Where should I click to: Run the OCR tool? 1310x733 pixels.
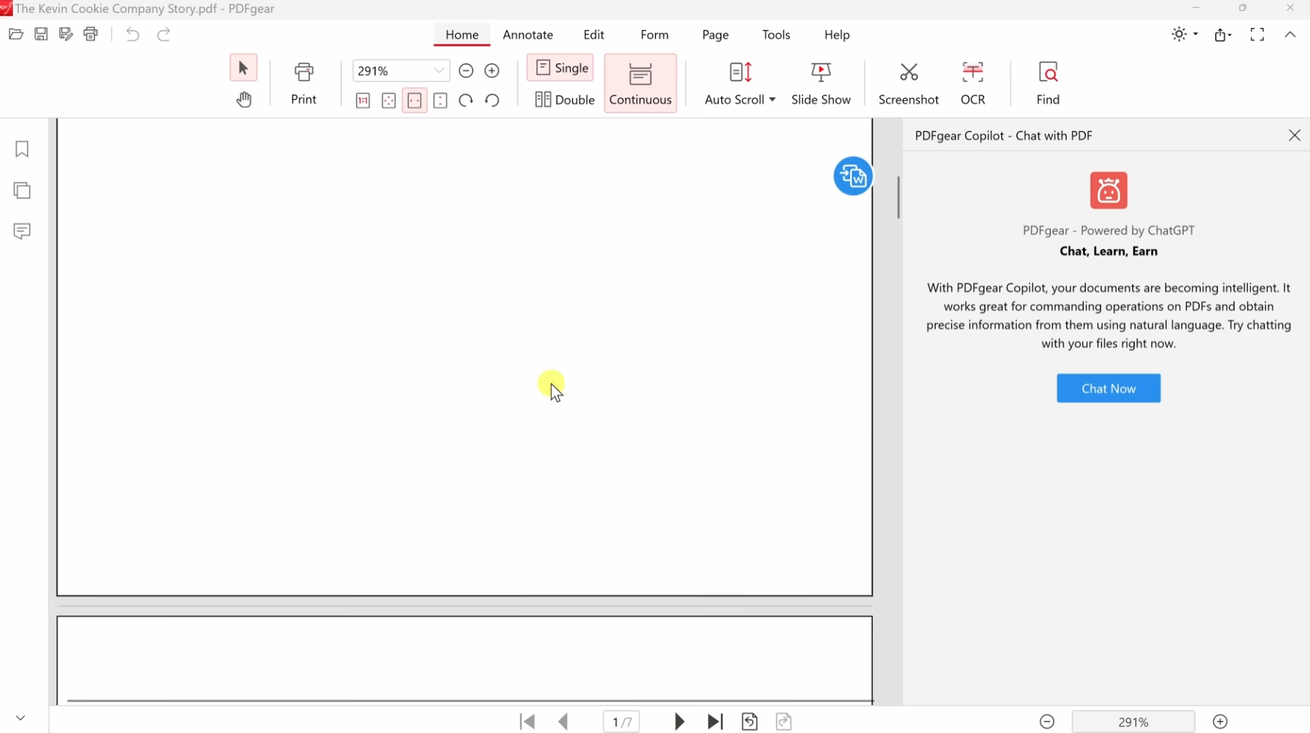pos(973,84)
